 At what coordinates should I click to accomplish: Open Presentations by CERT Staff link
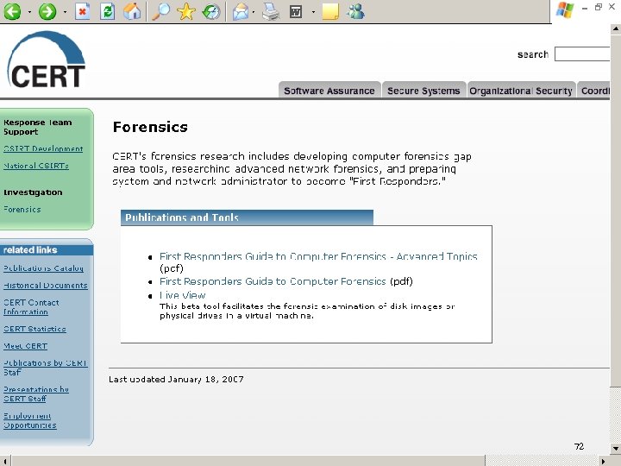tap(36, 394)
